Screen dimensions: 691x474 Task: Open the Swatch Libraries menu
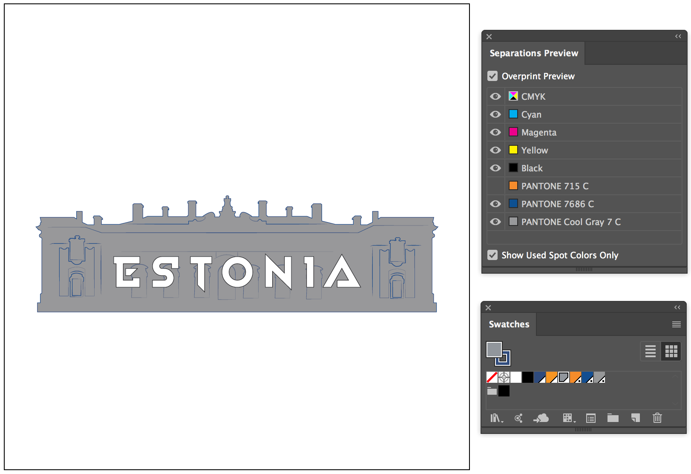(496, 418)
